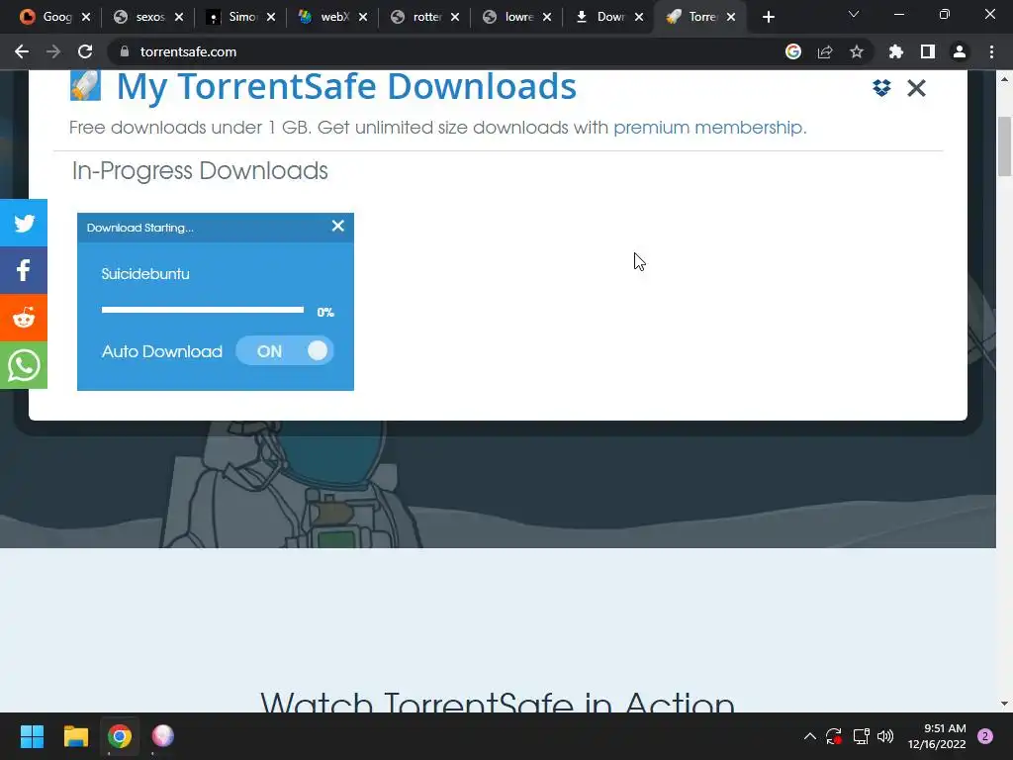Click the Suicidebuntu download progress bar
This screenshot has width=1013, height=760.
[202, 310]
